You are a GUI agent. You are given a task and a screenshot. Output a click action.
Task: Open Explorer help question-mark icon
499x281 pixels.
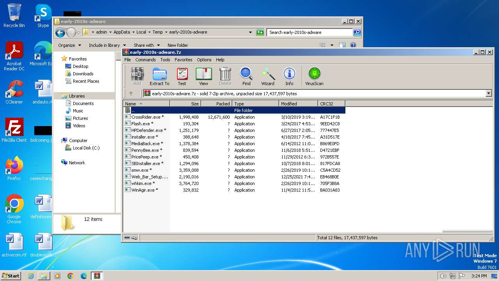[x=353, y=45]
